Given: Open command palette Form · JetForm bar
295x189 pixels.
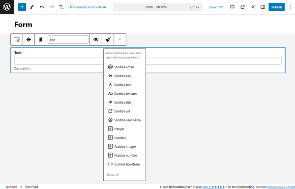Looking at the screenshot, I should pos(157,7).
